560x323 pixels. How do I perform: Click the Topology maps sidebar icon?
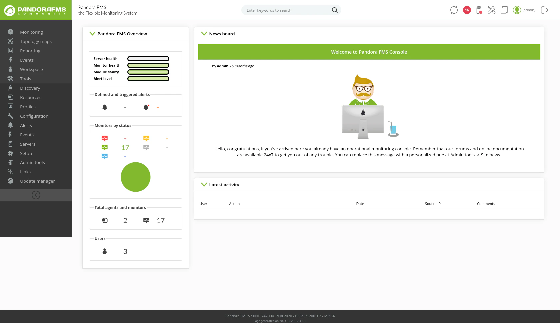11,41
